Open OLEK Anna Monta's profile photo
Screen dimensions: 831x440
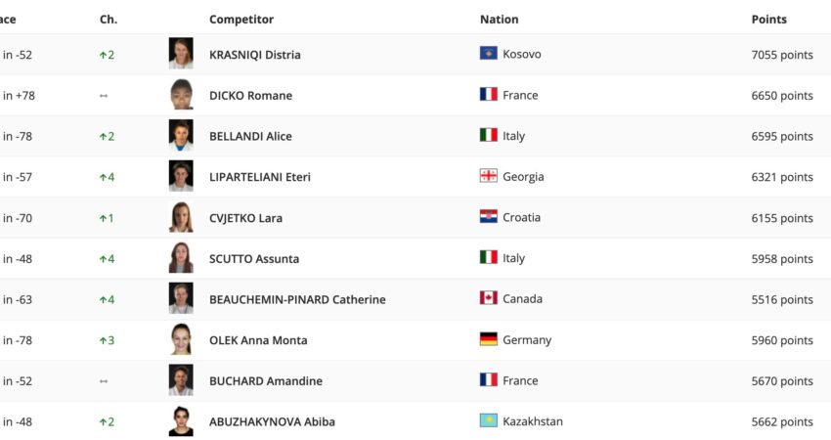click(x=181, y=339)
